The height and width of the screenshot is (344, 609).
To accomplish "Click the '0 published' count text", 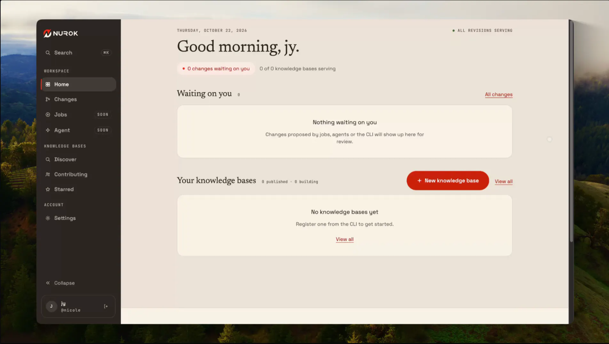I will [274, 182].
